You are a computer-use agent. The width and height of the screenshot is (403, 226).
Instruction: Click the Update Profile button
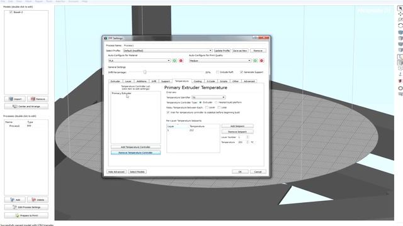[222, 51]
